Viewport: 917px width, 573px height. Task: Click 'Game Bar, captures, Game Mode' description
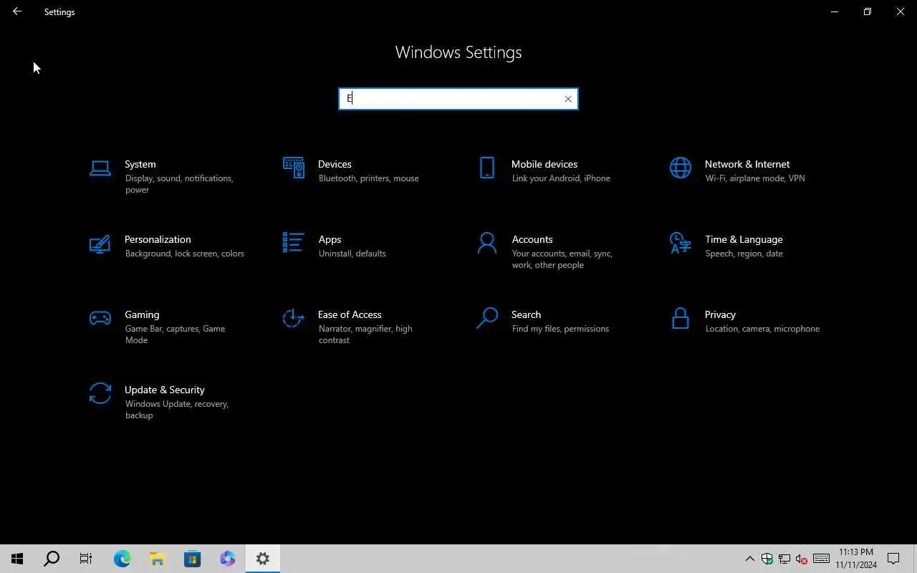coord(175,334)
